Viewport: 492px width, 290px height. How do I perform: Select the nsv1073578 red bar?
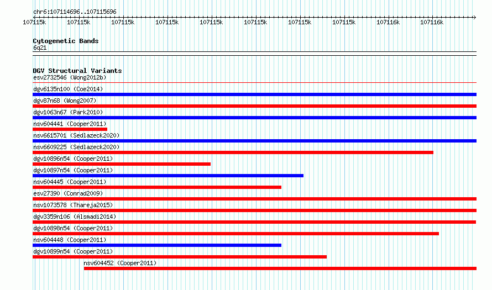(x=254, y=210)
